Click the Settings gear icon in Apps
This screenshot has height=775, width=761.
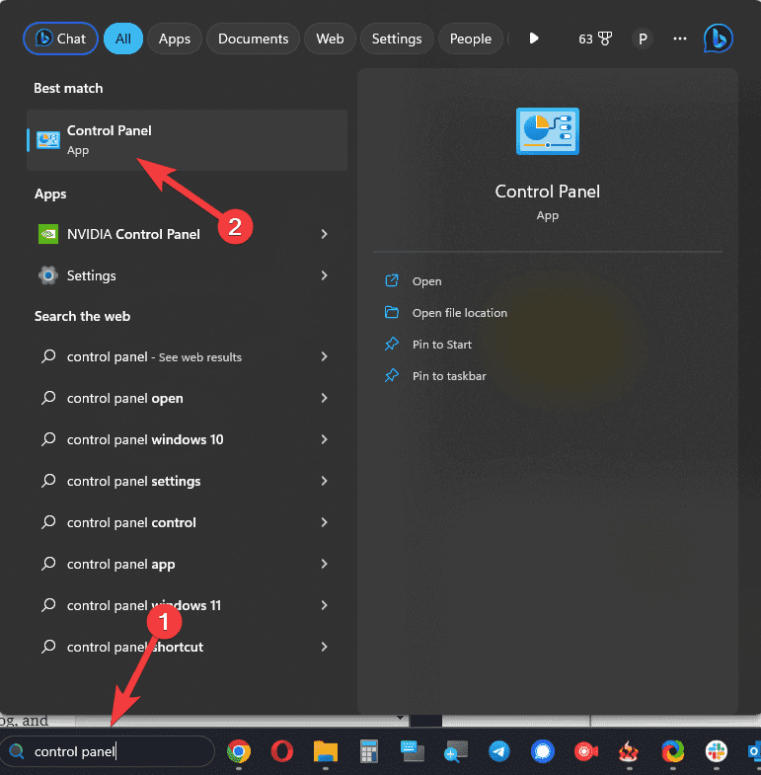tap(48, 275)
